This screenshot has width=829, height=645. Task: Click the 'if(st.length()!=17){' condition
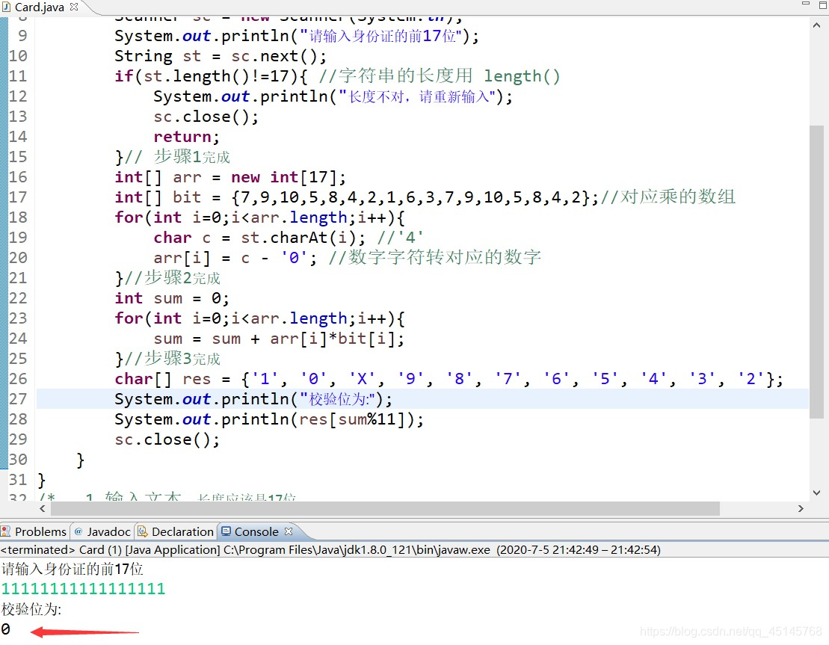(211, 76)
